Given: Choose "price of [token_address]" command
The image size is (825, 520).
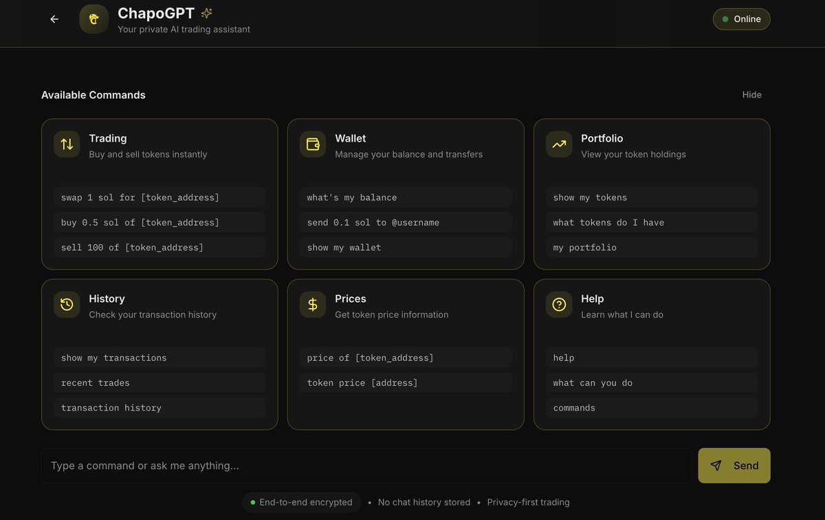Looking at the screenshot, I should pos(406,358).
